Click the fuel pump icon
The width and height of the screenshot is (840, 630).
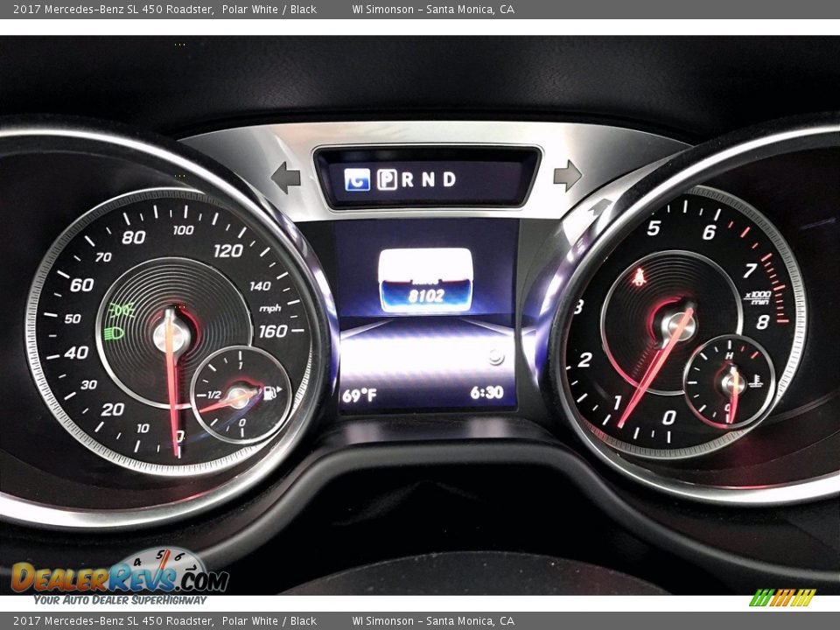point(271,392)
